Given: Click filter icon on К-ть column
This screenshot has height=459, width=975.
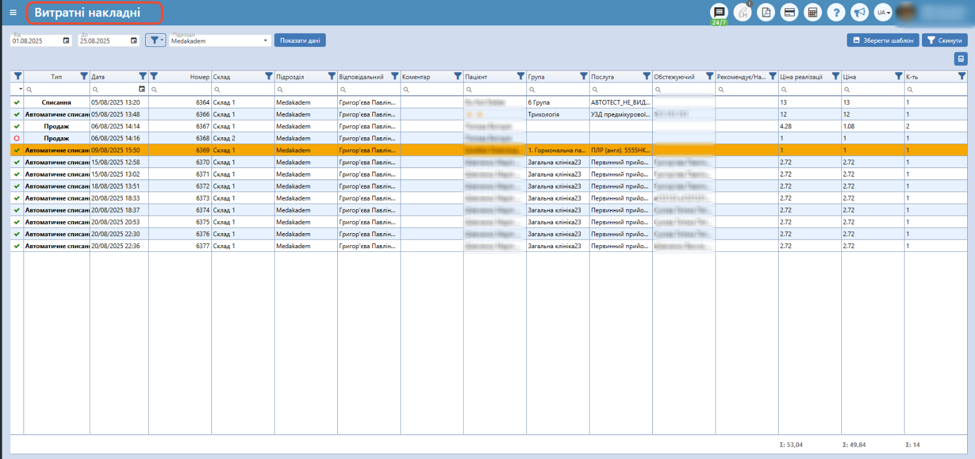Looking at the screenshot, I should tap(962, 76).
